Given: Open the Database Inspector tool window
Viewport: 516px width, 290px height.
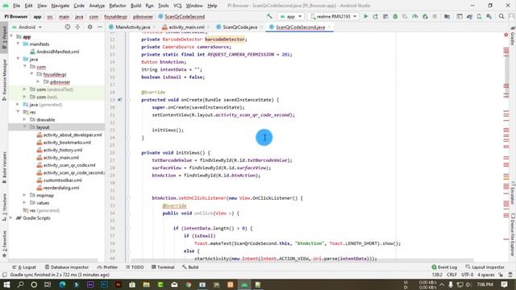Looking at the screenshot, I should click(x=67, y=267).
